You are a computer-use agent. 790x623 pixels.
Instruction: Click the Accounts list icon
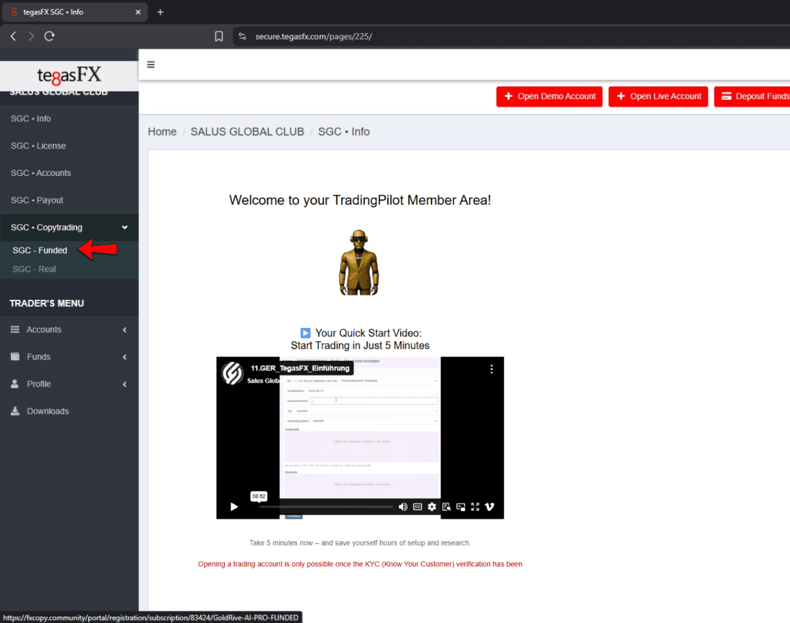click(x=15, y=330)
